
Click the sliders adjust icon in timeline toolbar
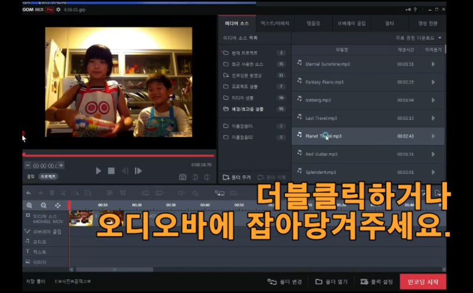pyautogui.click(x=110, y=193)
